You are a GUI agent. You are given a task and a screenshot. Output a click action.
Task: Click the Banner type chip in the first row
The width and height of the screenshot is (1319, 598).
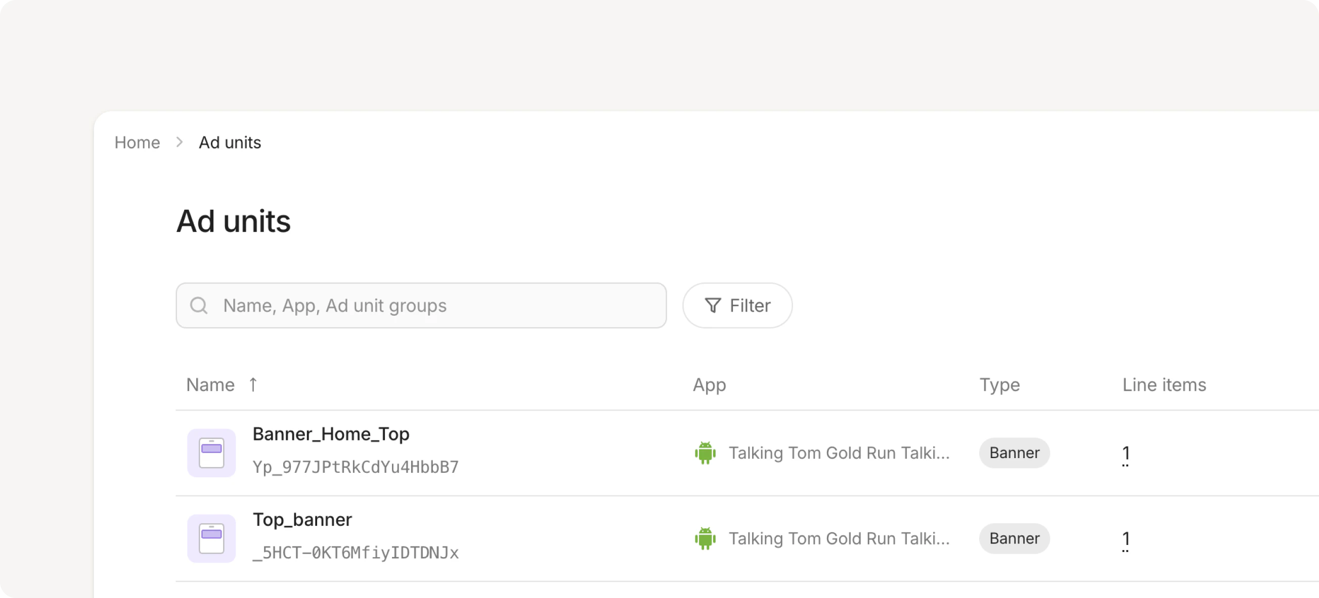tap(1014, 452)
